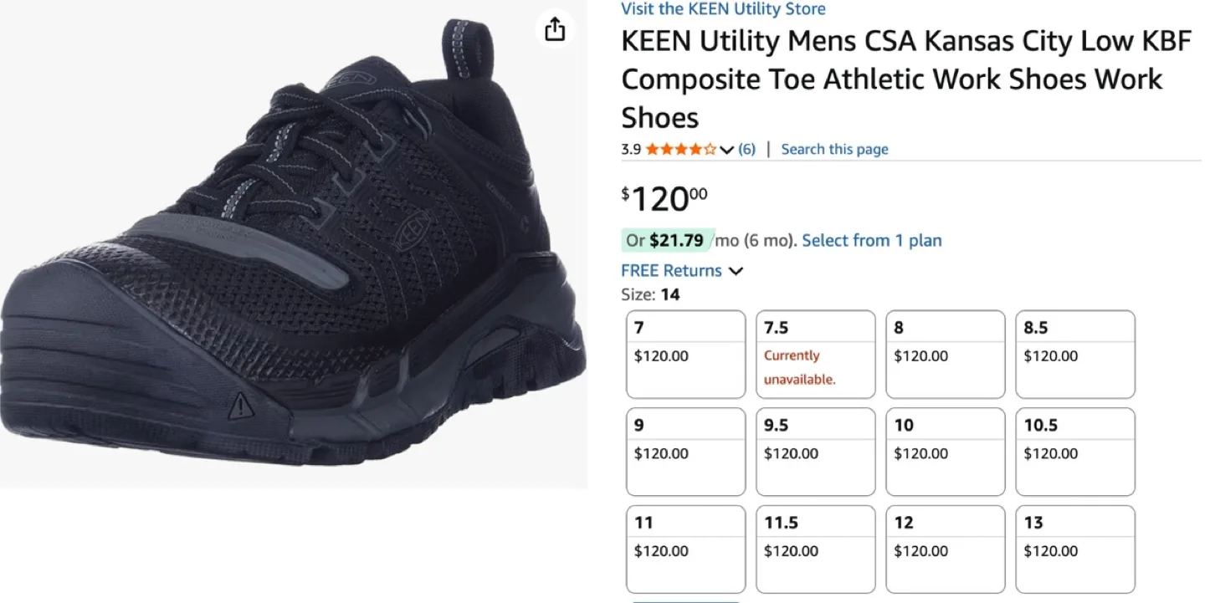Expand the FREE Returns dropdown
1205x603 pixels.
point(736,271)
